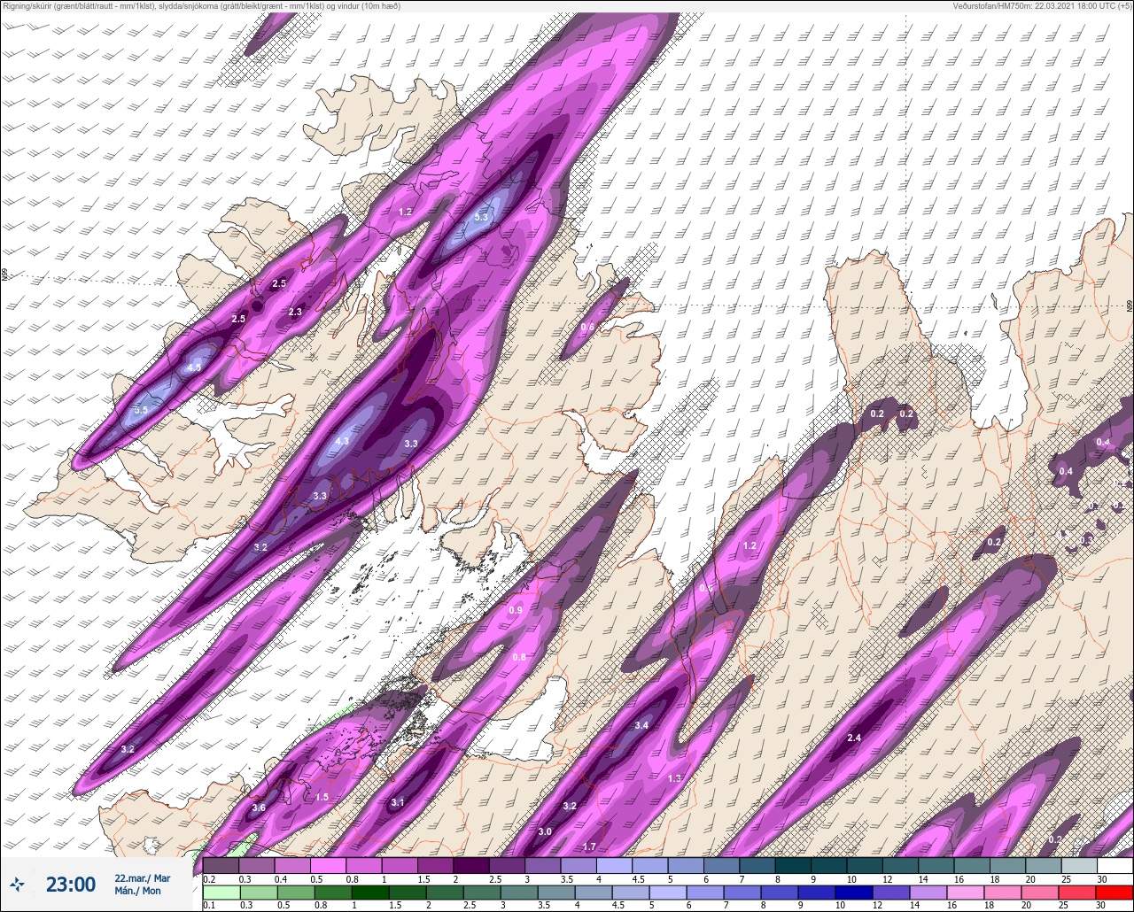Select the dark green 1–1.5 rain legend swatch
Viewport: 1134px width, 912px height.
pyautogui.click(x=369, y=893)
